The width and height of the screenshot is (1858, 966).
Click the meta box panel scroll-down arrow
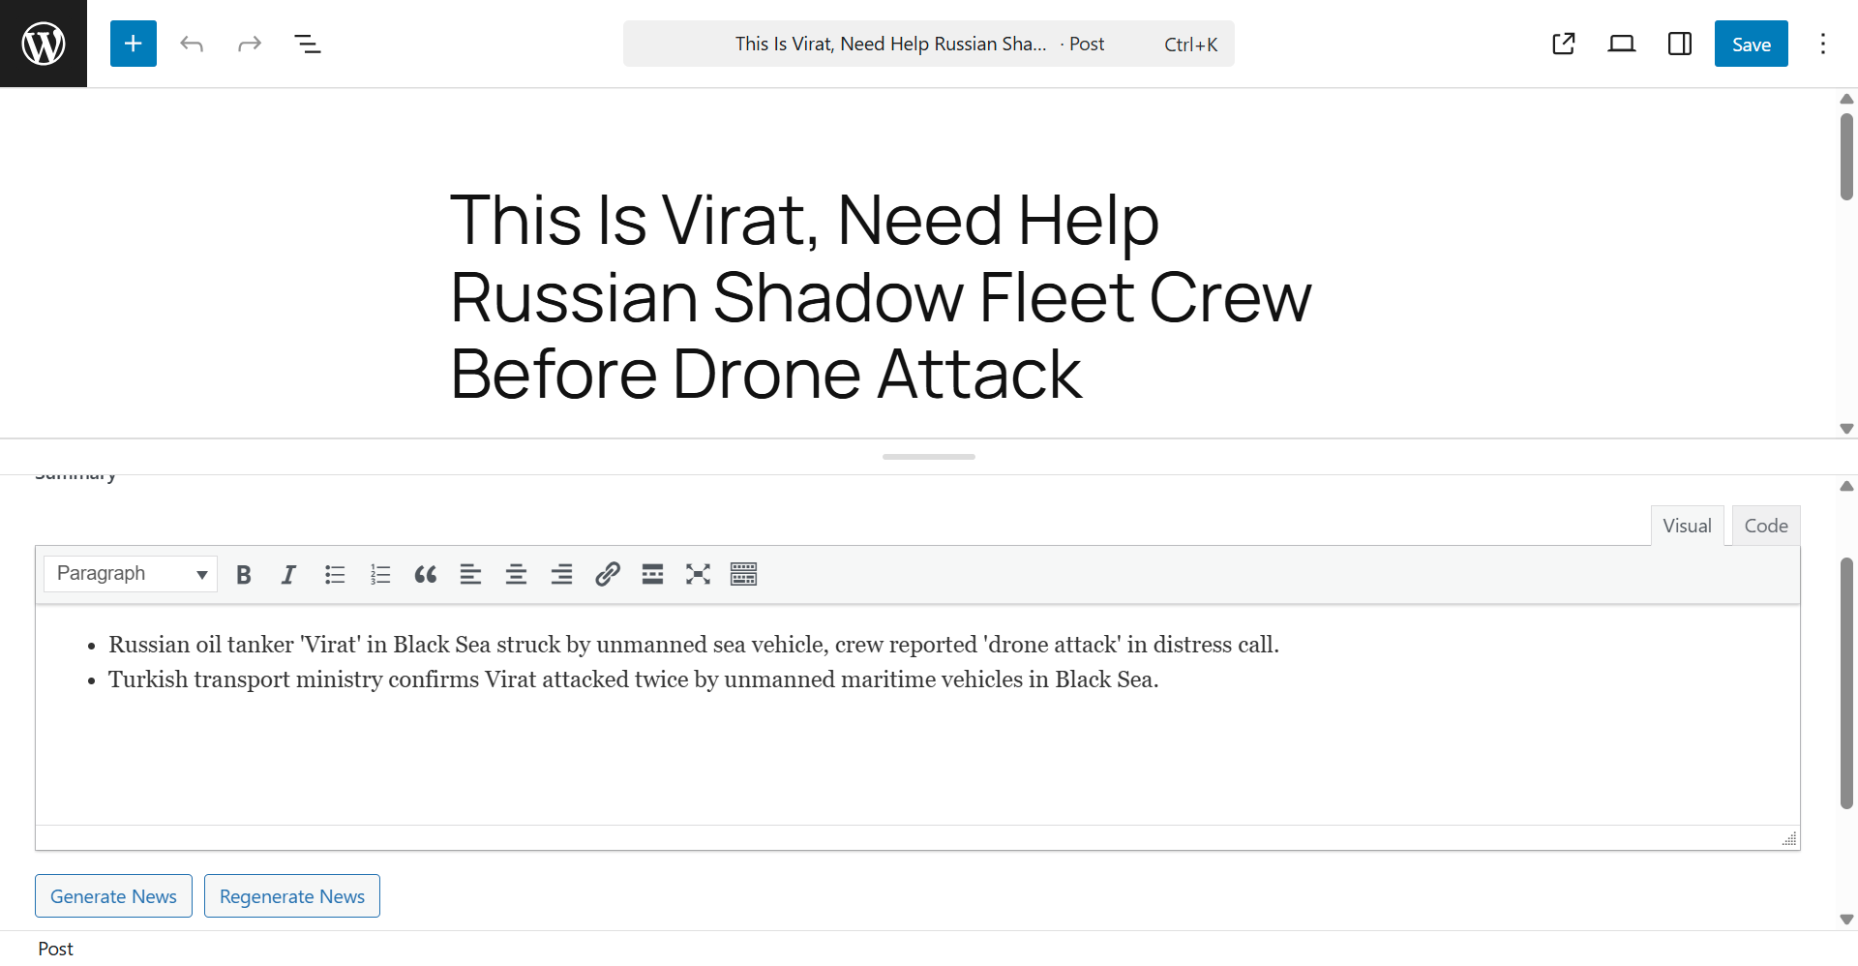(x=1846, y=920)
